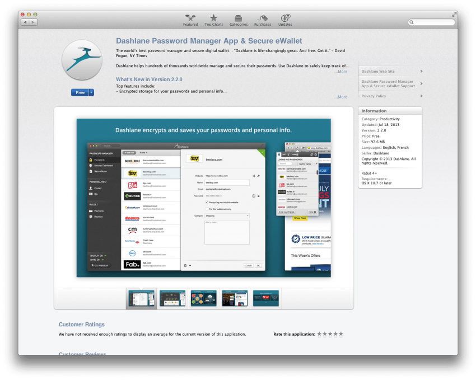Viewport: 476px width, 380px height.
Task: Rate the application five stars
Action: (x=341, y=334)
